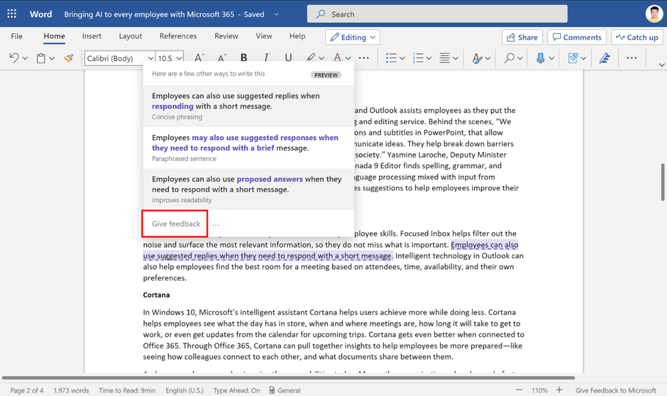This screenshot has height=396, width=667.
Task: Switch to the Insert tab
Action: (91, 36)
